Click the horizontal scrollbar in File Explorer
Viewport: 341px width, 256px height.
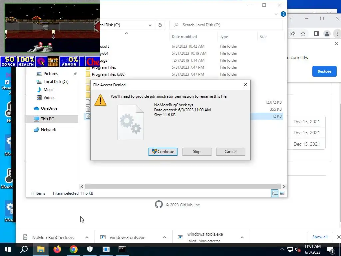coord(183,187)
